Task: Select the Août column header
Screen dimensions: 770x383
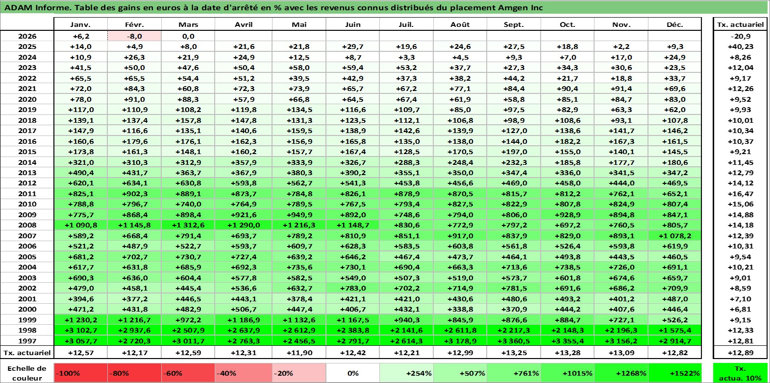Action: click(460, 24)
